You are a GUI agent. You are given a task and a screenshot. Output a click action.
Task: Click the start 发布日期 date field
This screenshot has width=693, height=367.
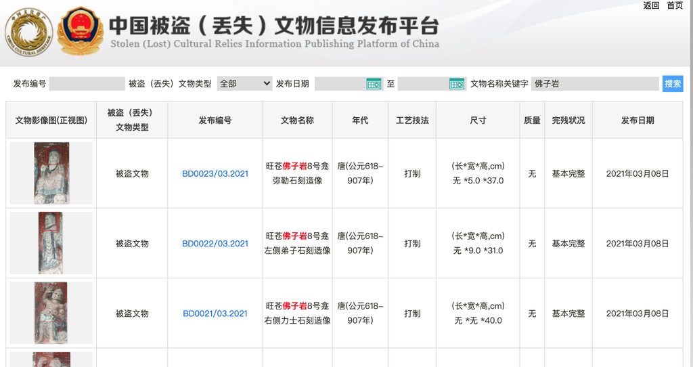[340, 84]
